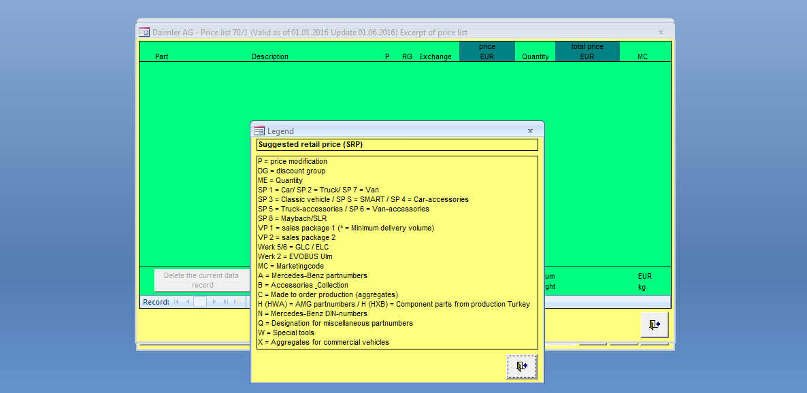Click the Quantity column header
This screenshot has height=393, width=807.
pos(536,56)
